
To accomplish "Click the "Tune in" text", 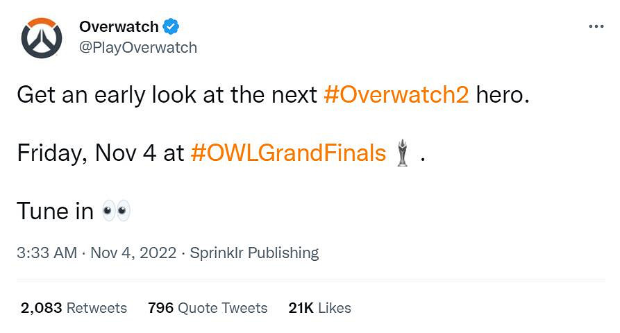I will [55, 211].
